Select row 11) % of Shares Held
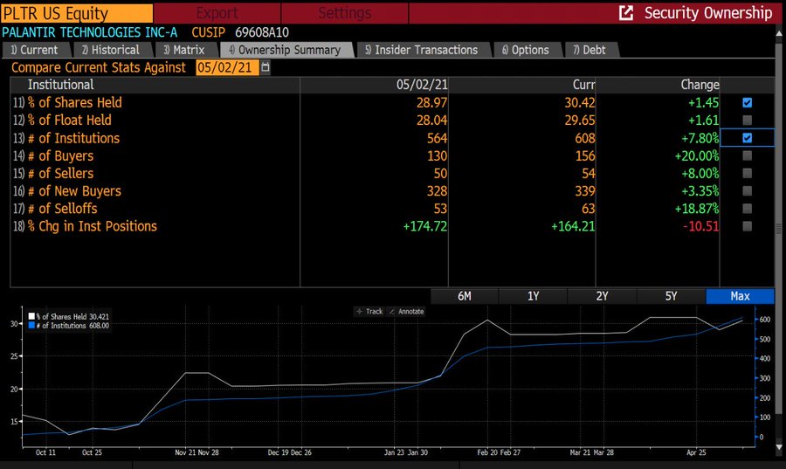This screenshot has width=786, height=469. [x=365, y=103]
